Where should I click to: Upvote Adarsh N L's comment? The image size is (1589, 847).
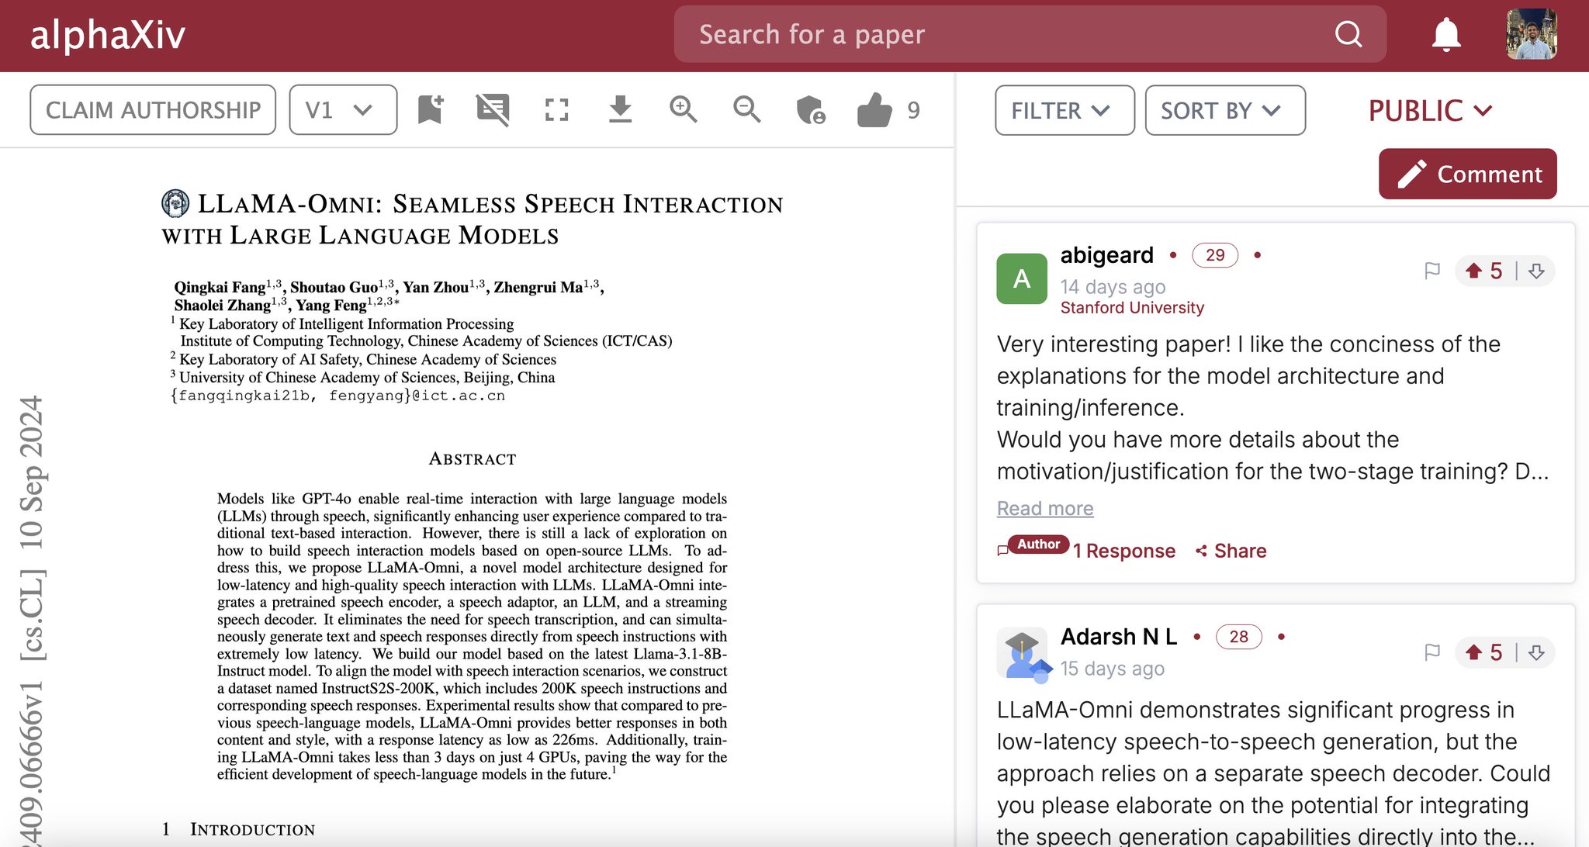point(1474,652)
